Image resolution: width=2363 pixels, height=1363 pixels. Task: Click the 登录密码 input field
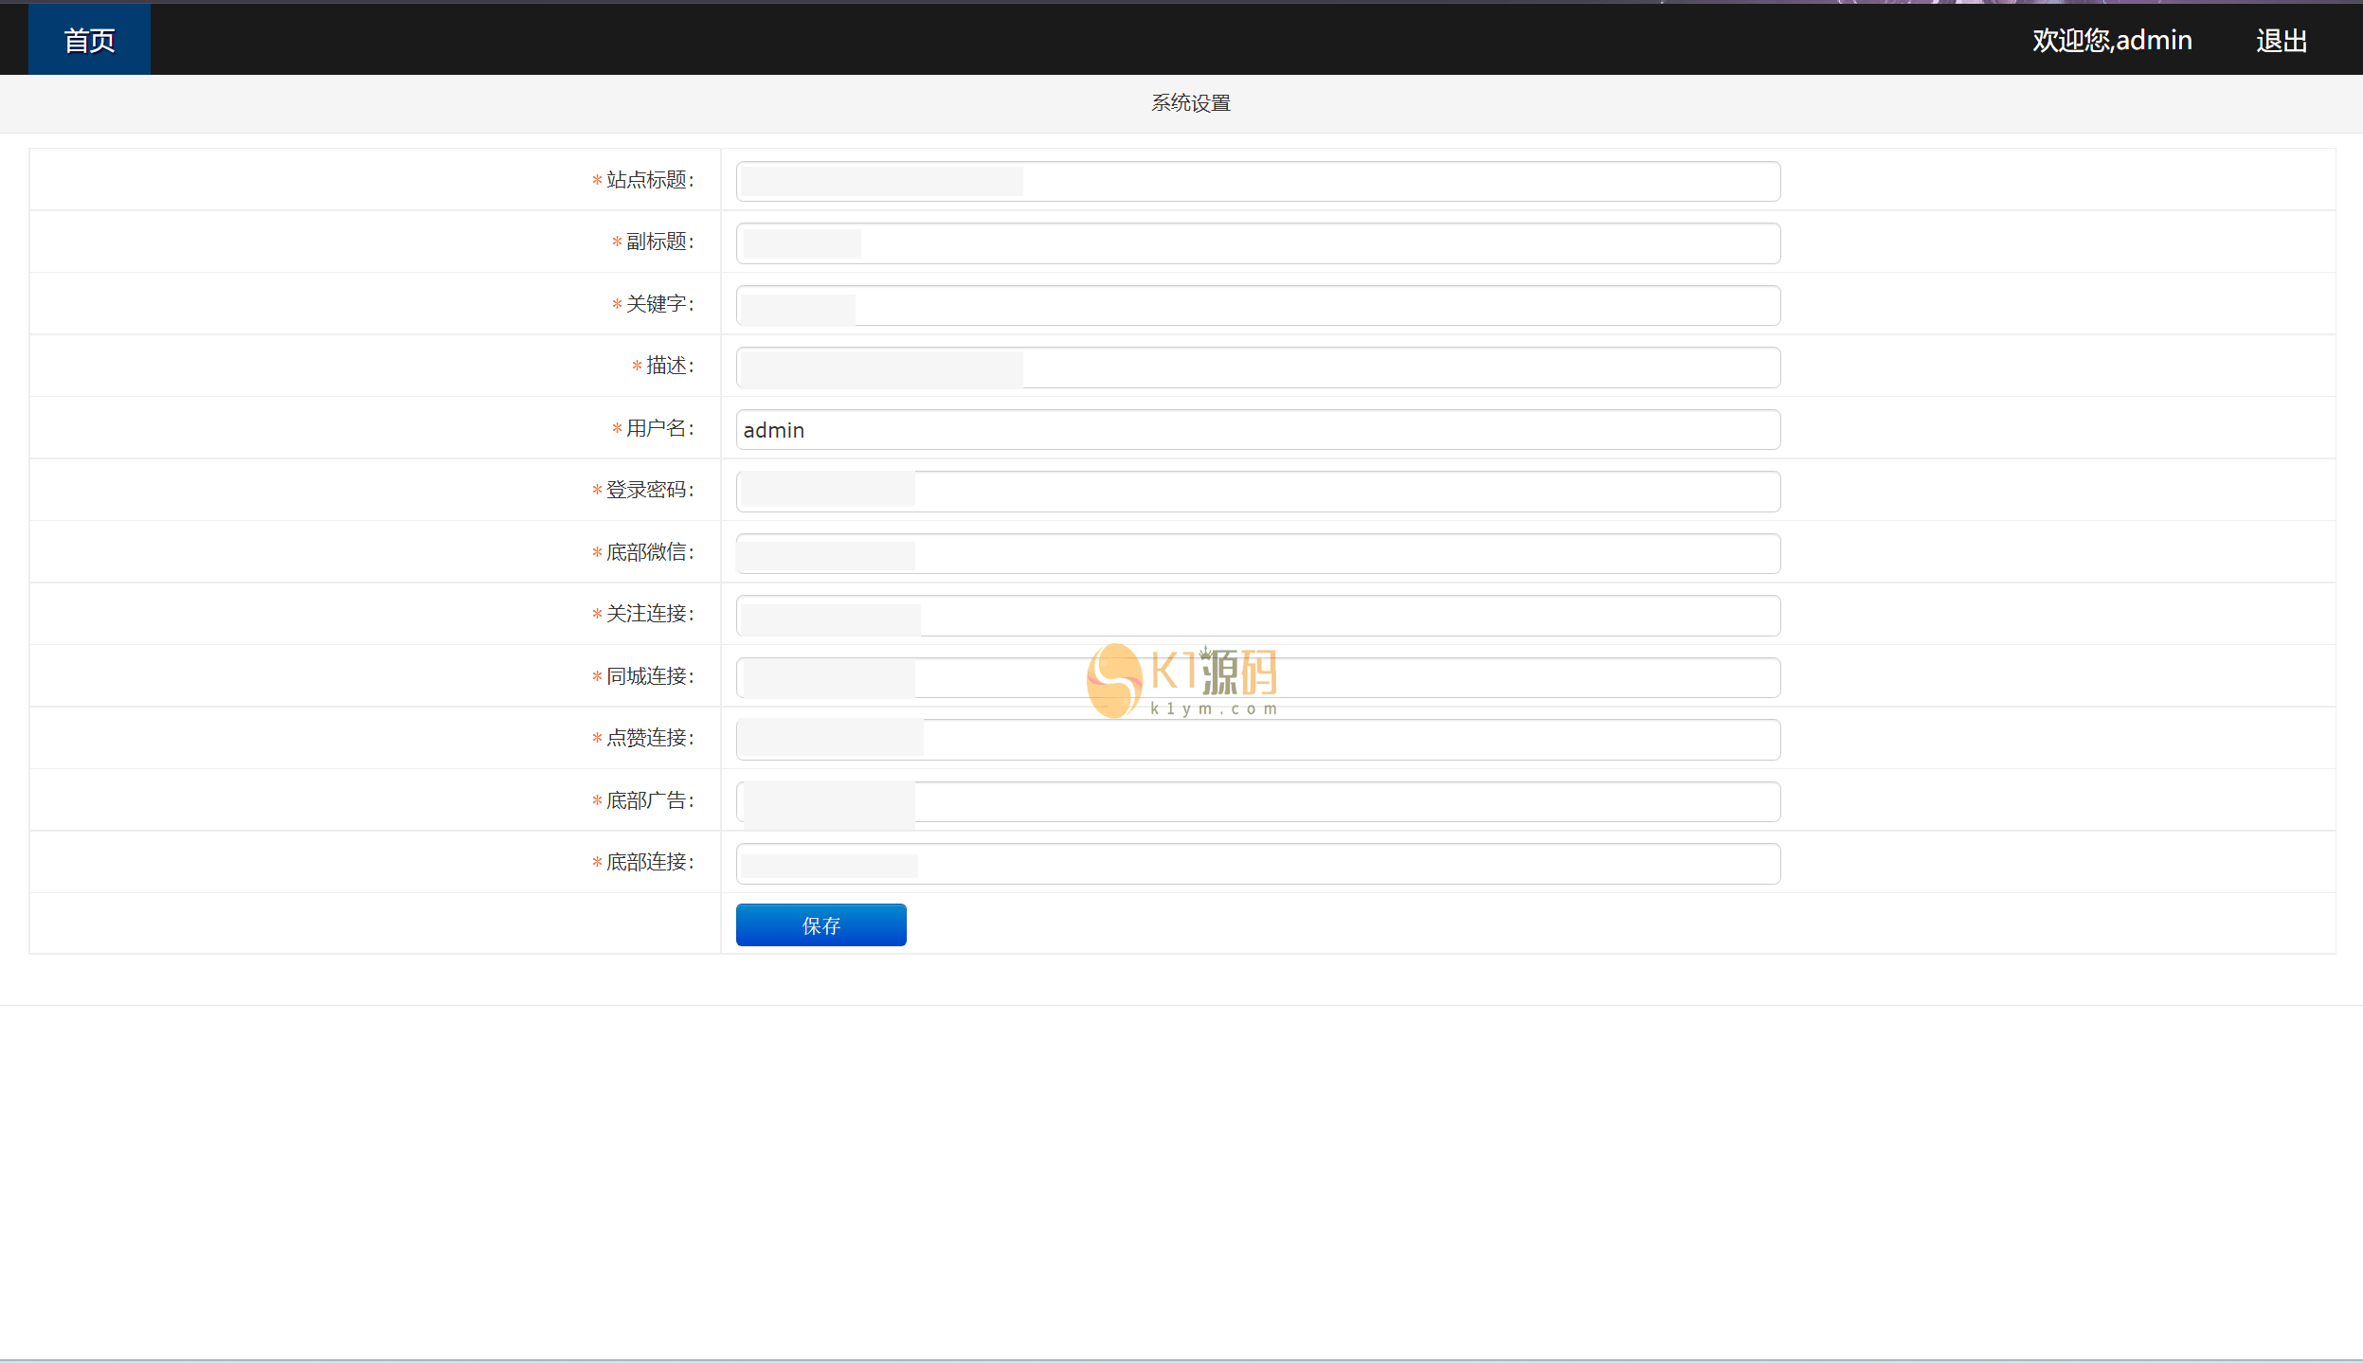click(1257, 492)
